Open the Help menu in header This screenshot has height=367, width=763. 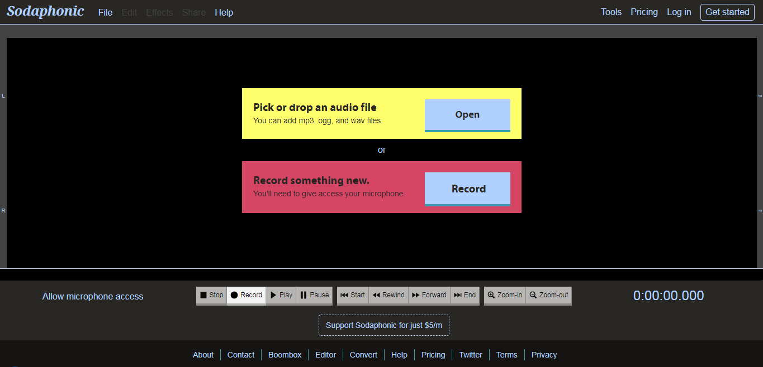point(224,12)
